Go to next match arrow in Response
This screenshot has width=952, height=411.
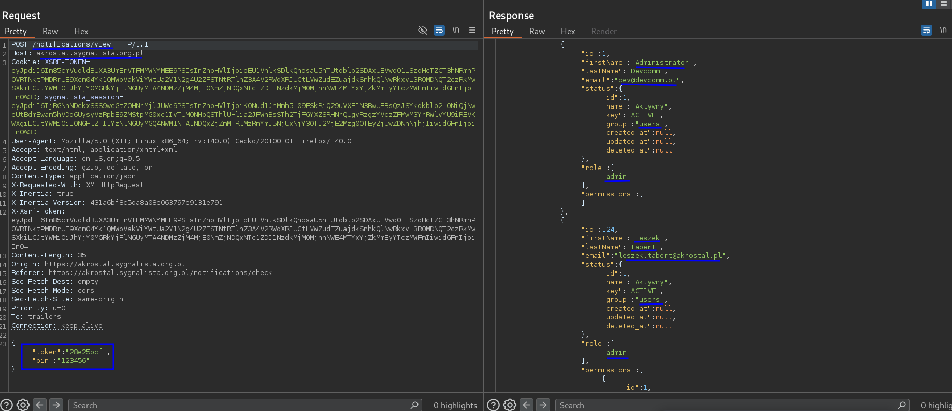coord(543,405)
